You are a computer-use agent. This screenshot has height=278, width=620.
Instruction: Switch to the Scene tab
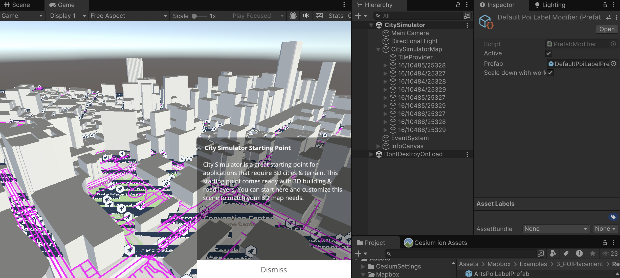(17, 5)
